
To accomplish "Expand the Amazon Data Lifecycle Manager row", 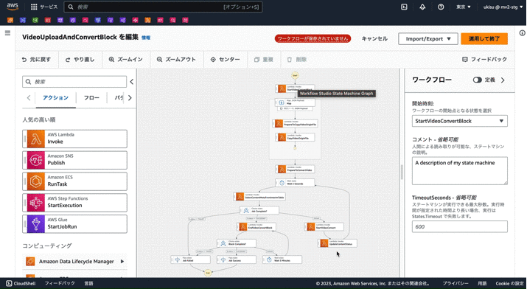I will (x=122, y=261).
